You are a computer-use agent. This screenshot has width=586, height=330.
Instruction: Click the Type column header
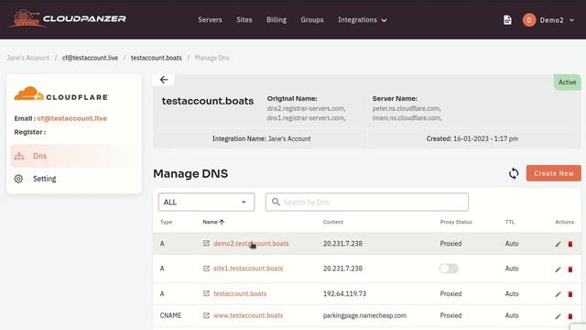[x=166, y=222]
